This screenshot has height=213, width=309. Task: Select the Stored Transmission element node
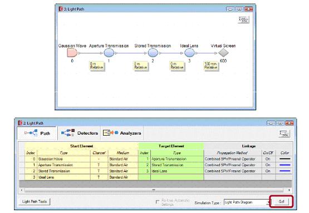click(x=153, y=53)
